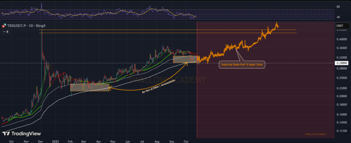The image size is (351, 143).
Task: Select the 'Re-Test of EMAs | Accumulation' text
Action: 158,87
